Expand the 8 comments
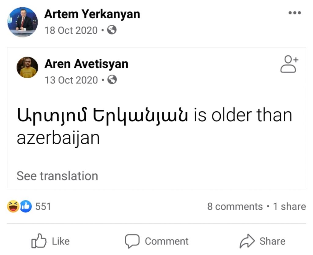Image resolution: width=313 pixels, height=255 pixels. tap(235, 207)
